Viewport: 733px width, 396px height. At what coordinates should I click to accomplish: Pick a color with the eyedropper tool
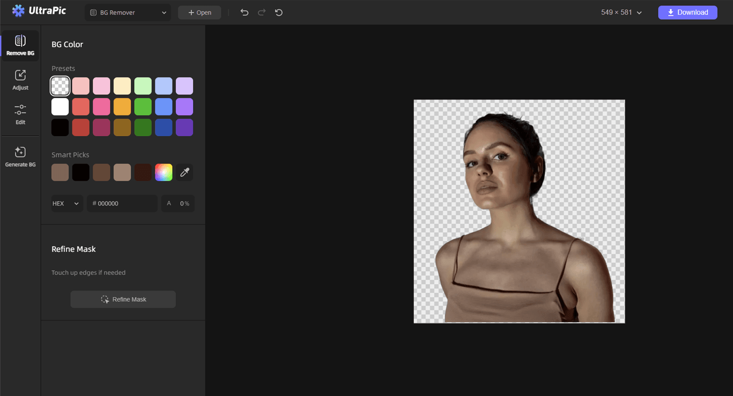(x=185, y=172)
